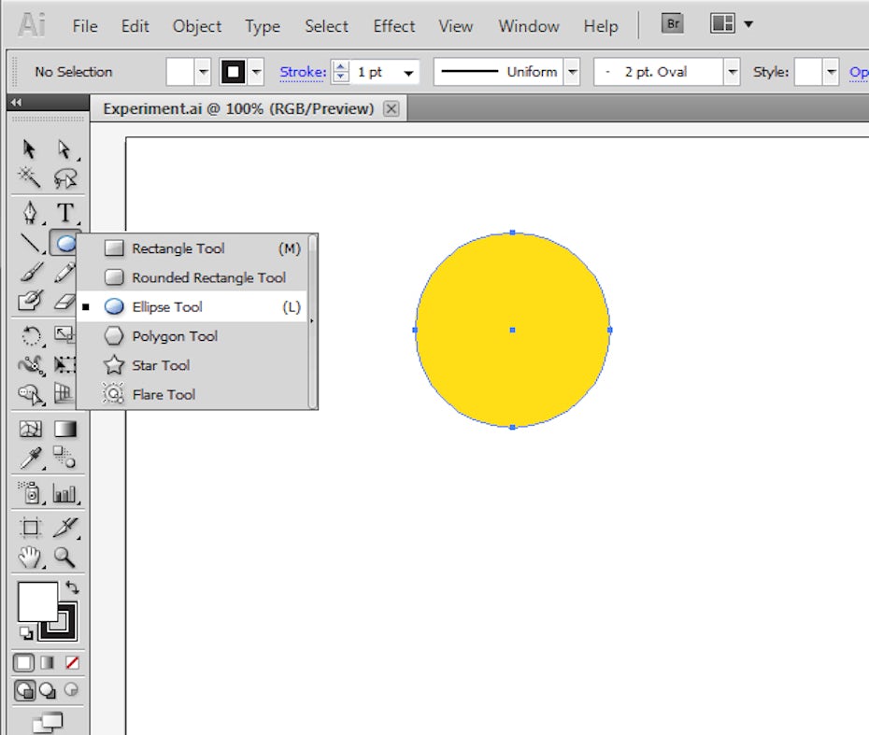Select the Direct Selection white arrow tool
This screenshot has width=869, height=735.
click(64, 148)
